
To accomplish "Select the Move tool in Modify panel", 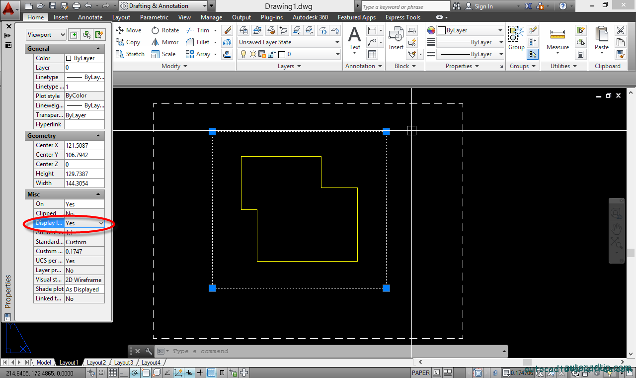I will coord(128,30).
